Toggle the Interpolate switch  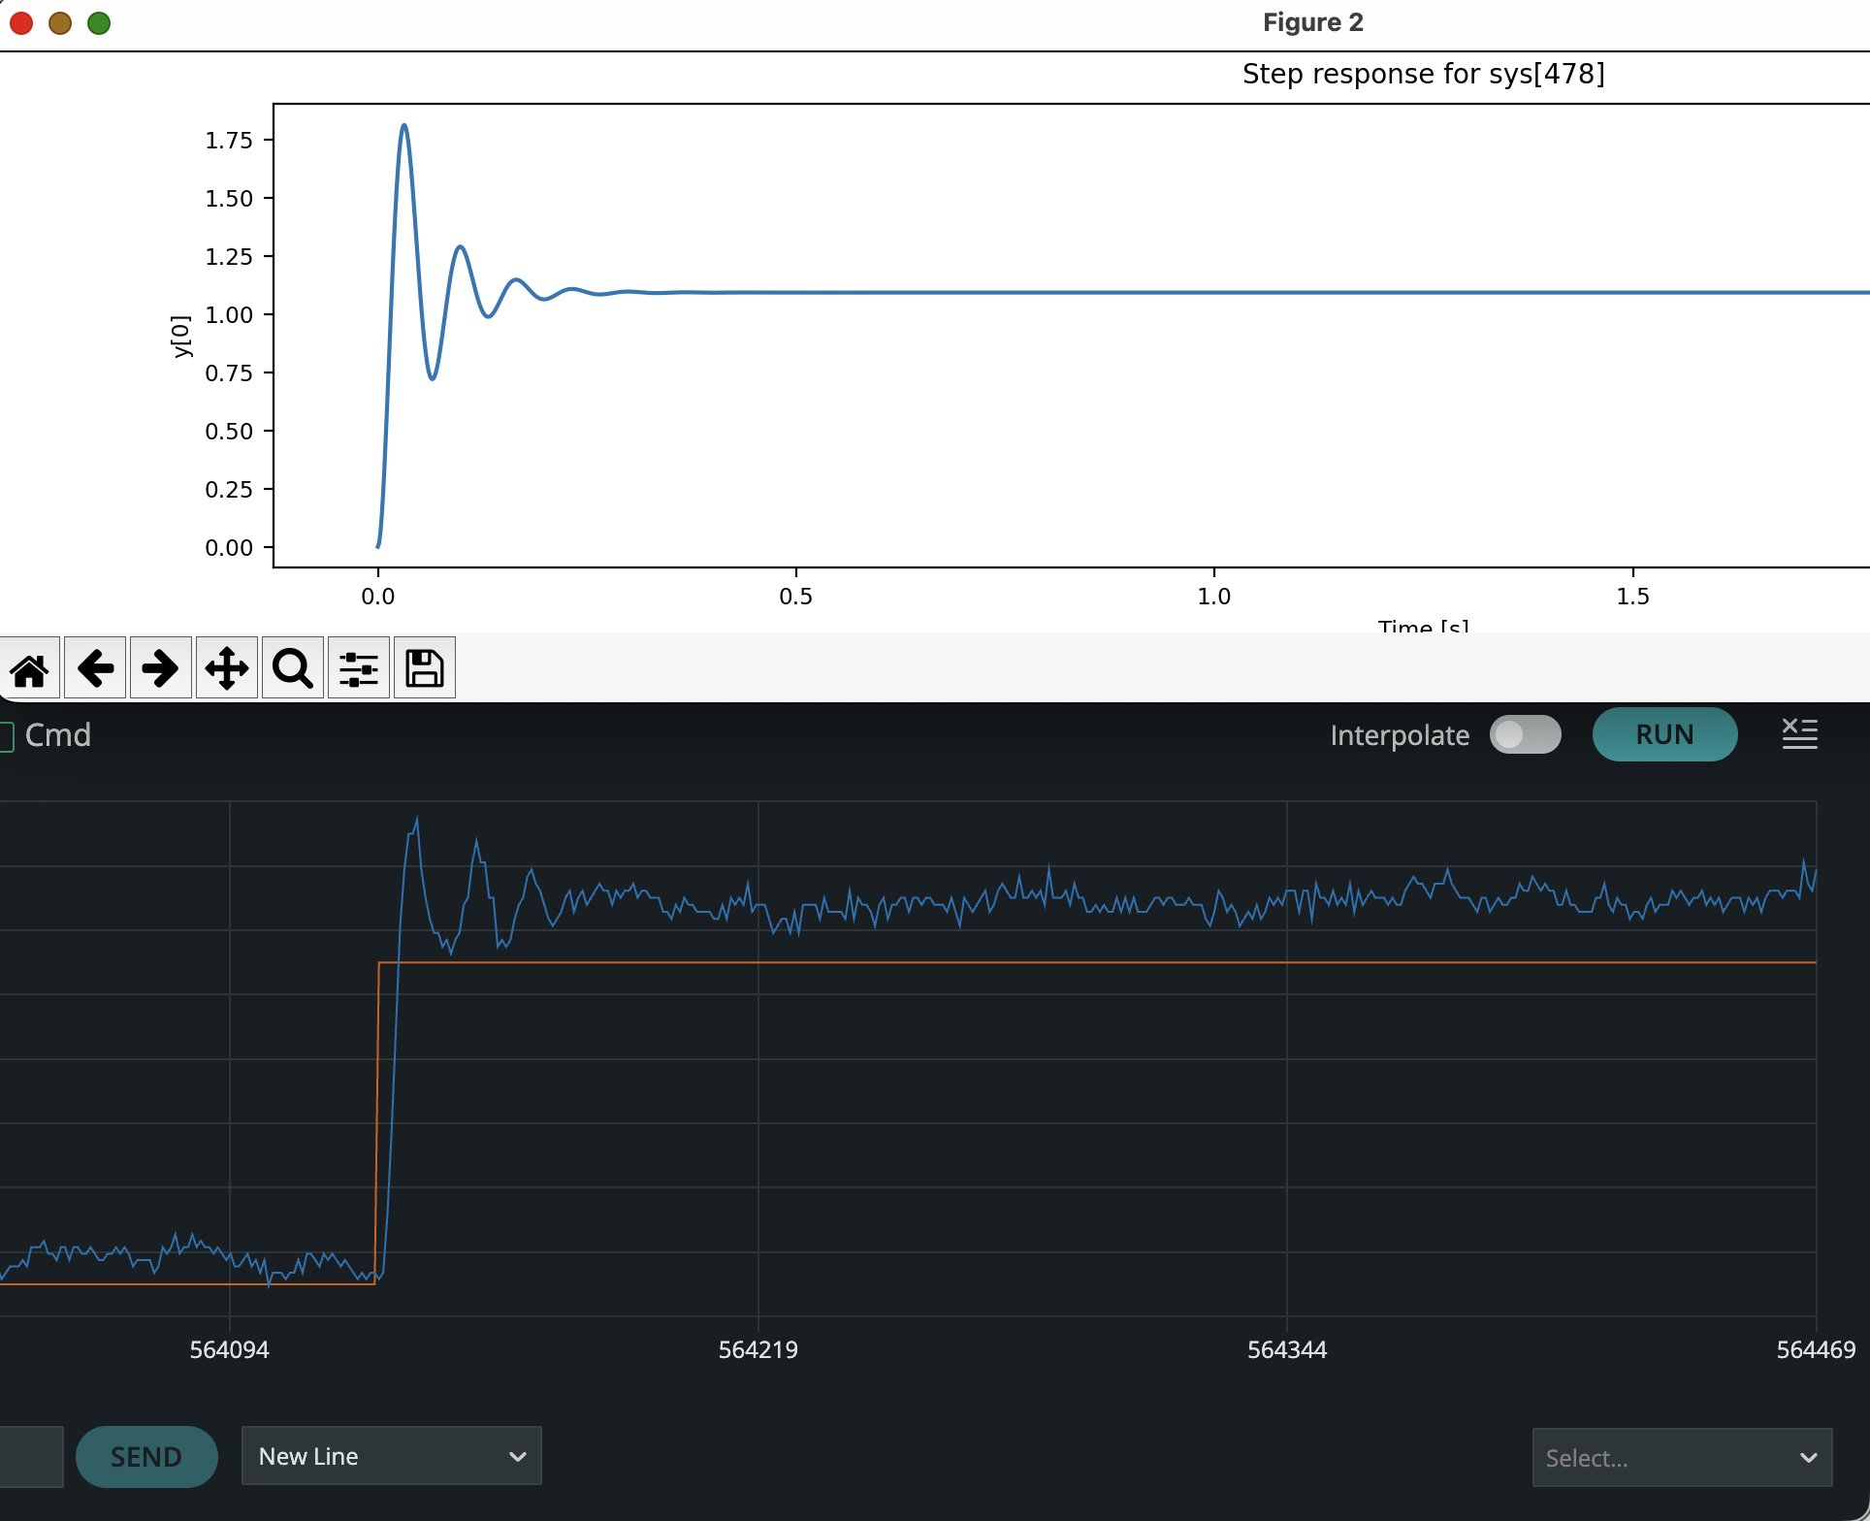tap(1525, 734)
